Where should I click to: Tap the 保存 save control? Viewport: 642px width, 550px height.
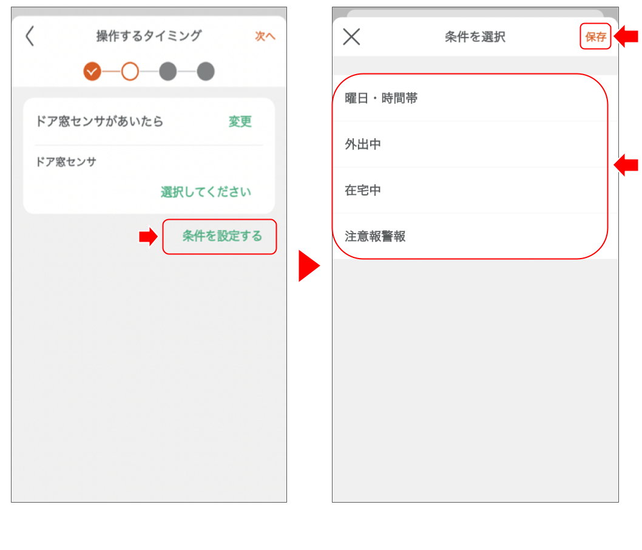pyautogui.click(x=596, y=36)
